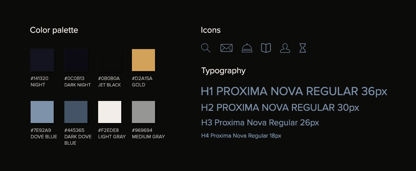Click the user profile icon

coord(285,48)
